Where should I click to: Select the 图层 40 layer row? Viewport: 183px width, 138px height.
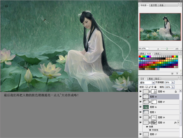159,92
